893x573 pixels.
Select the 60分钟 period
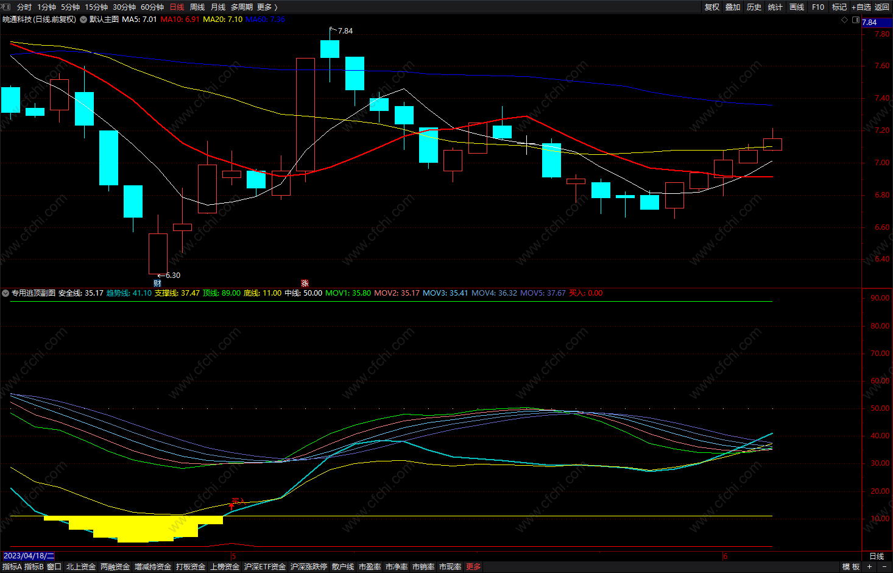coord(152,7)
